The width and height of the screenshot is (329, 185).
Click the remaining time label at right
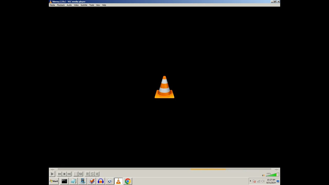[277, 170]
